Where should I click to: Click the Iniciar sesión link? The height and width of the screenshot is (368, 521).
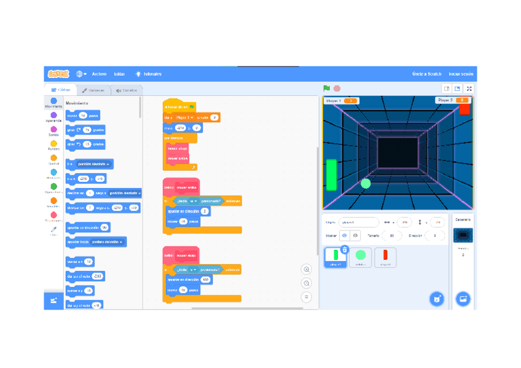click(461, 74)
